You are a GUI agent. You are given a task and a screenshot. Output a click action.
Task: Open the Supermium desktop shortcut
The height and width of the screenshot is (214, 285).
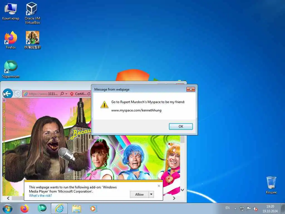pos(11,69)
